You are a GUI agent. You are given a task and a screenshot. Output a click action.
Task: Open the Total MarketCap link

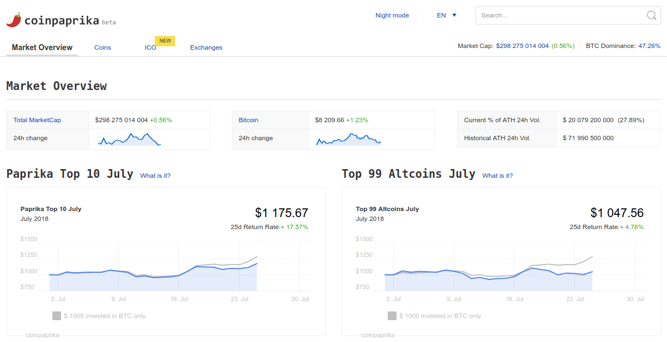pos(37,120)
